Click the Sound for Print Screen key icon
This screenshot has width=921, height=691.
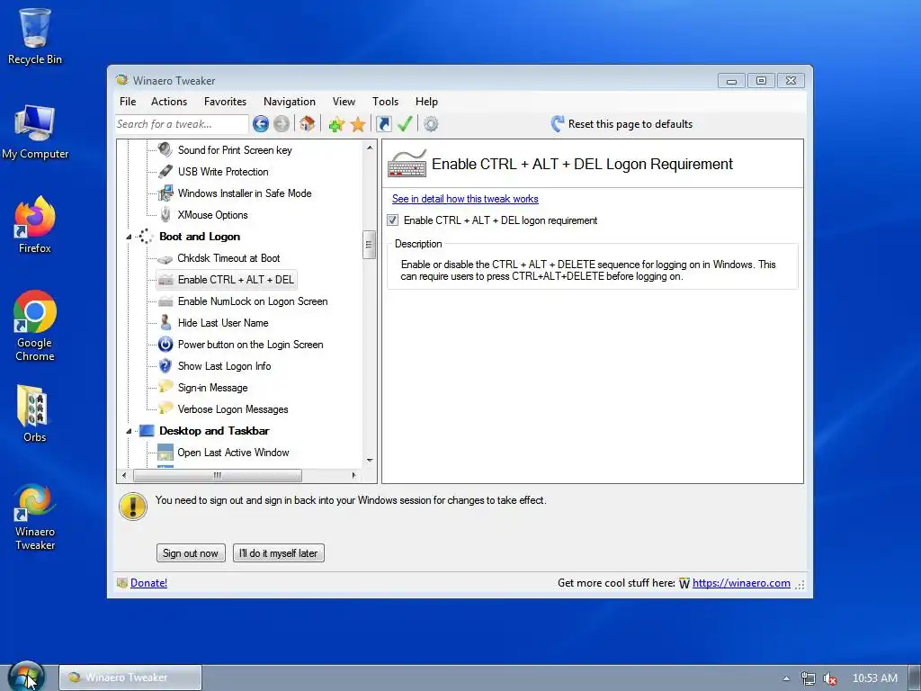point(165,150)
